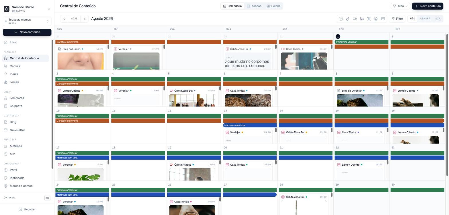Go to the previous month
449x215 pixels.
pyautogui.click(x=64, y=19)
